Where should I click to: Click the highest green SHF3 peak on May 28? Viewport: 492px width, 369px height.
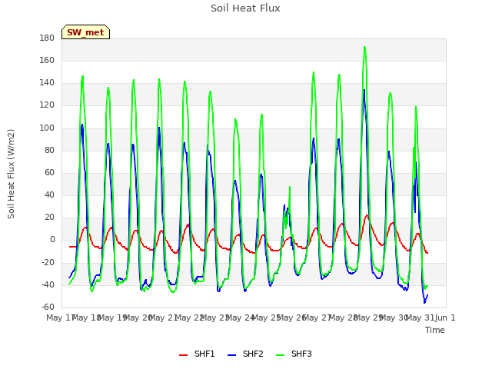click(364, 47)
